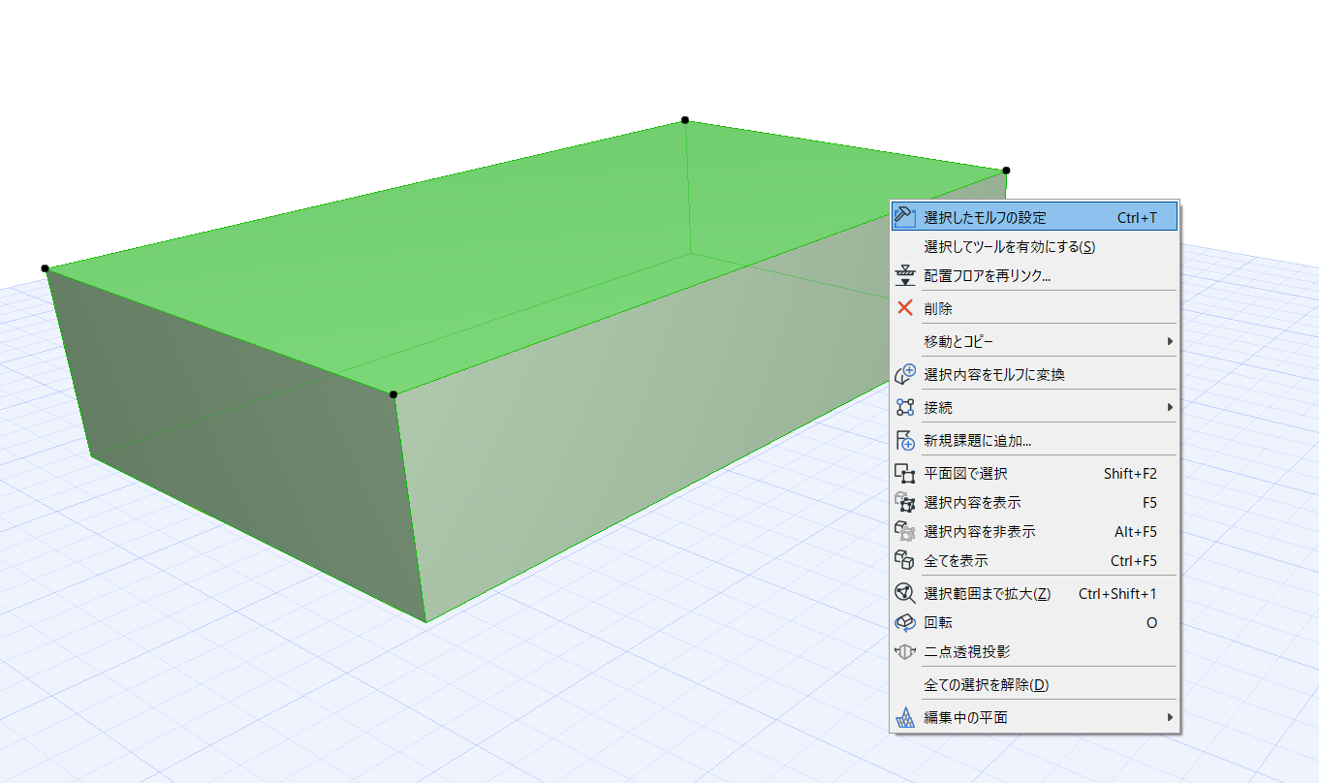The width and height of the screenshot is (1319, 783).
Task: Click the 回転 orbit icon
Action: (905, 622)
